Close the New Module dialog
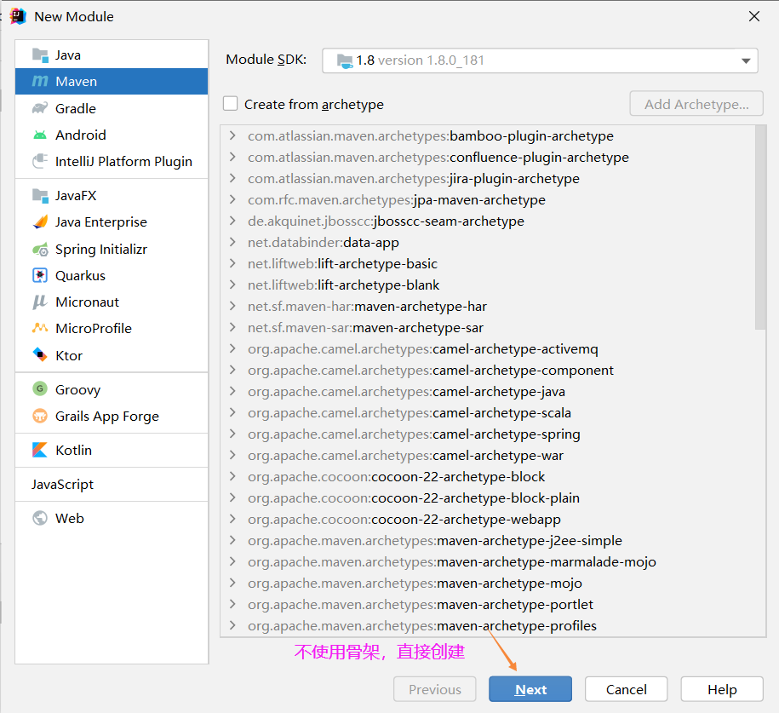779x713 pixels. click(754, 16)
